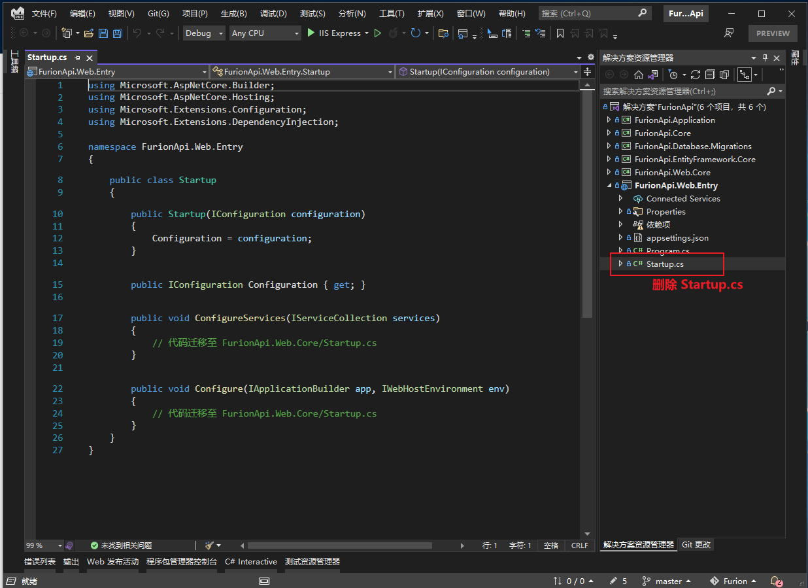Open the notifications bell in status bar
Screen dimensions: 808x588
776,581
